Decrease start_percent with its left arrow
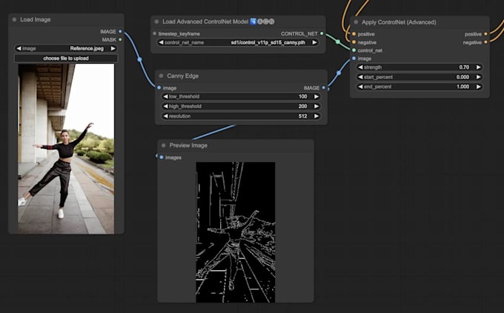The width and height of the screenshot is (504, 313). pyautogui.click(x=360, y=77)
